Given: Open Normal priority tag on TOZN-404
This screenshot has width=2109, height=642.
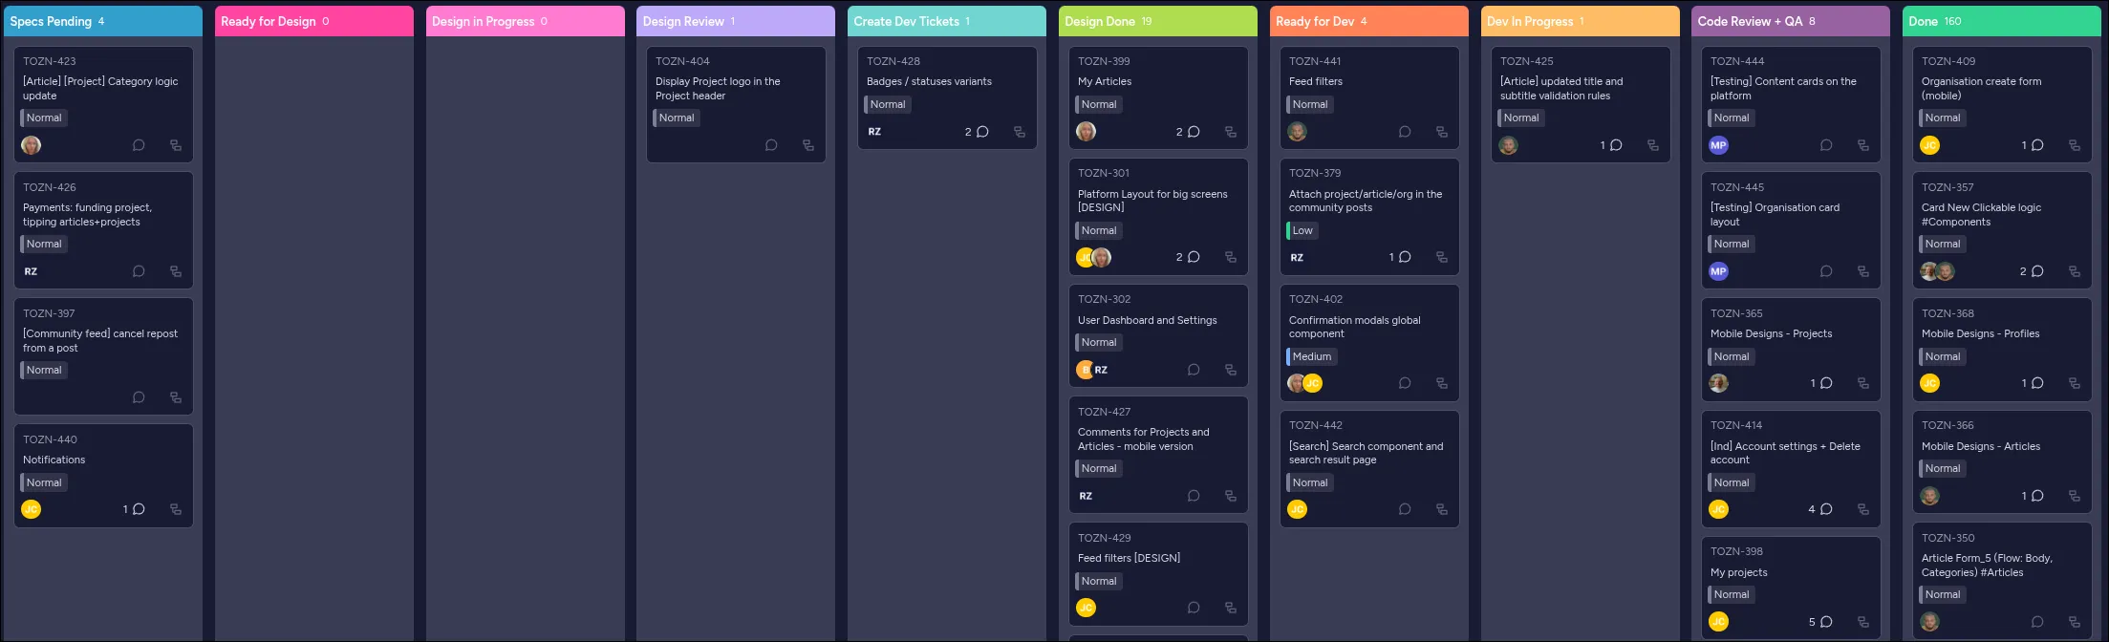Looking at the screenshot, I should (676, 118).
